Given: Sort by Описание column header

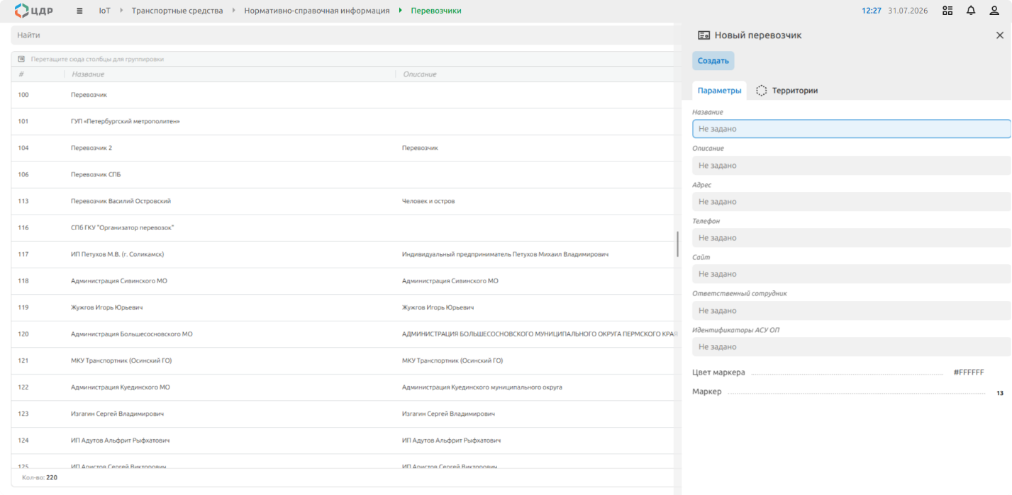Looking at the screenshot, I should click(x=420, y=74).
